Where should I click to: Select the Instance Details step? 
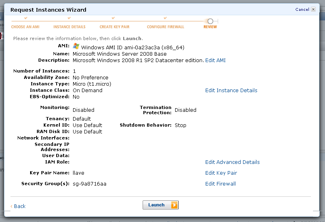pos(69,27)
